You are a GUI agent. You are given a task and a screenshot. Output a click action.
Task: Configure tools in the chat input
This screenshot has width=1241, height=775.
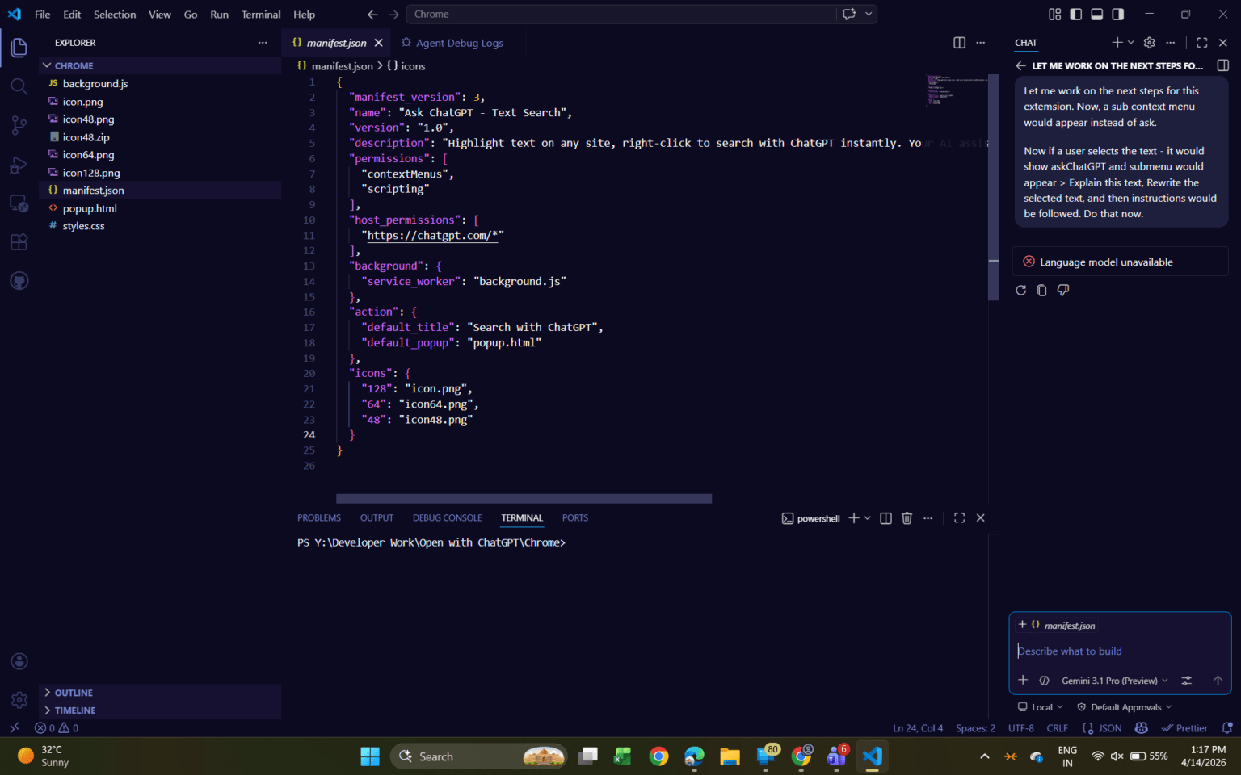pyautogui.click(x=1187, y=681)
